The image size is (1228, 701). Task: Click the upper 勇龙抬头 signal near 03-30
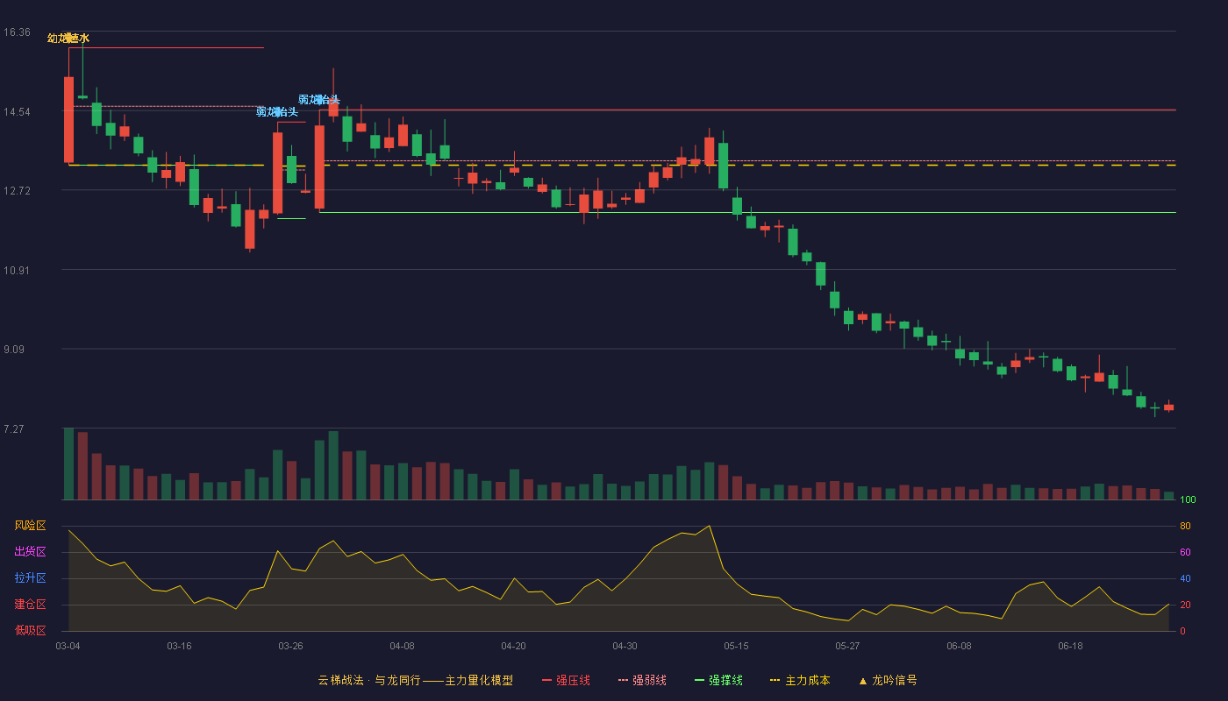click(319, 100)
